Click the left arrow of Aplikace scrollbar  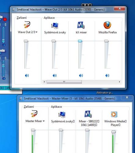[44, 82]
